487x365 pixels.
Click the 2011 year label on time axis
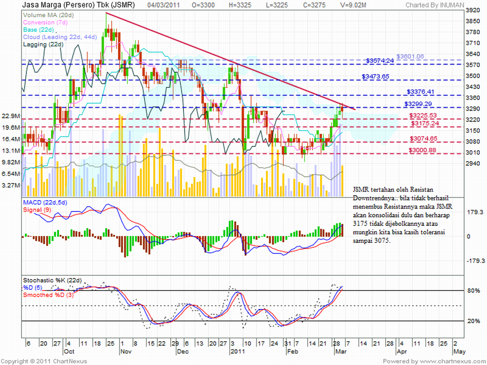point(238,351)
